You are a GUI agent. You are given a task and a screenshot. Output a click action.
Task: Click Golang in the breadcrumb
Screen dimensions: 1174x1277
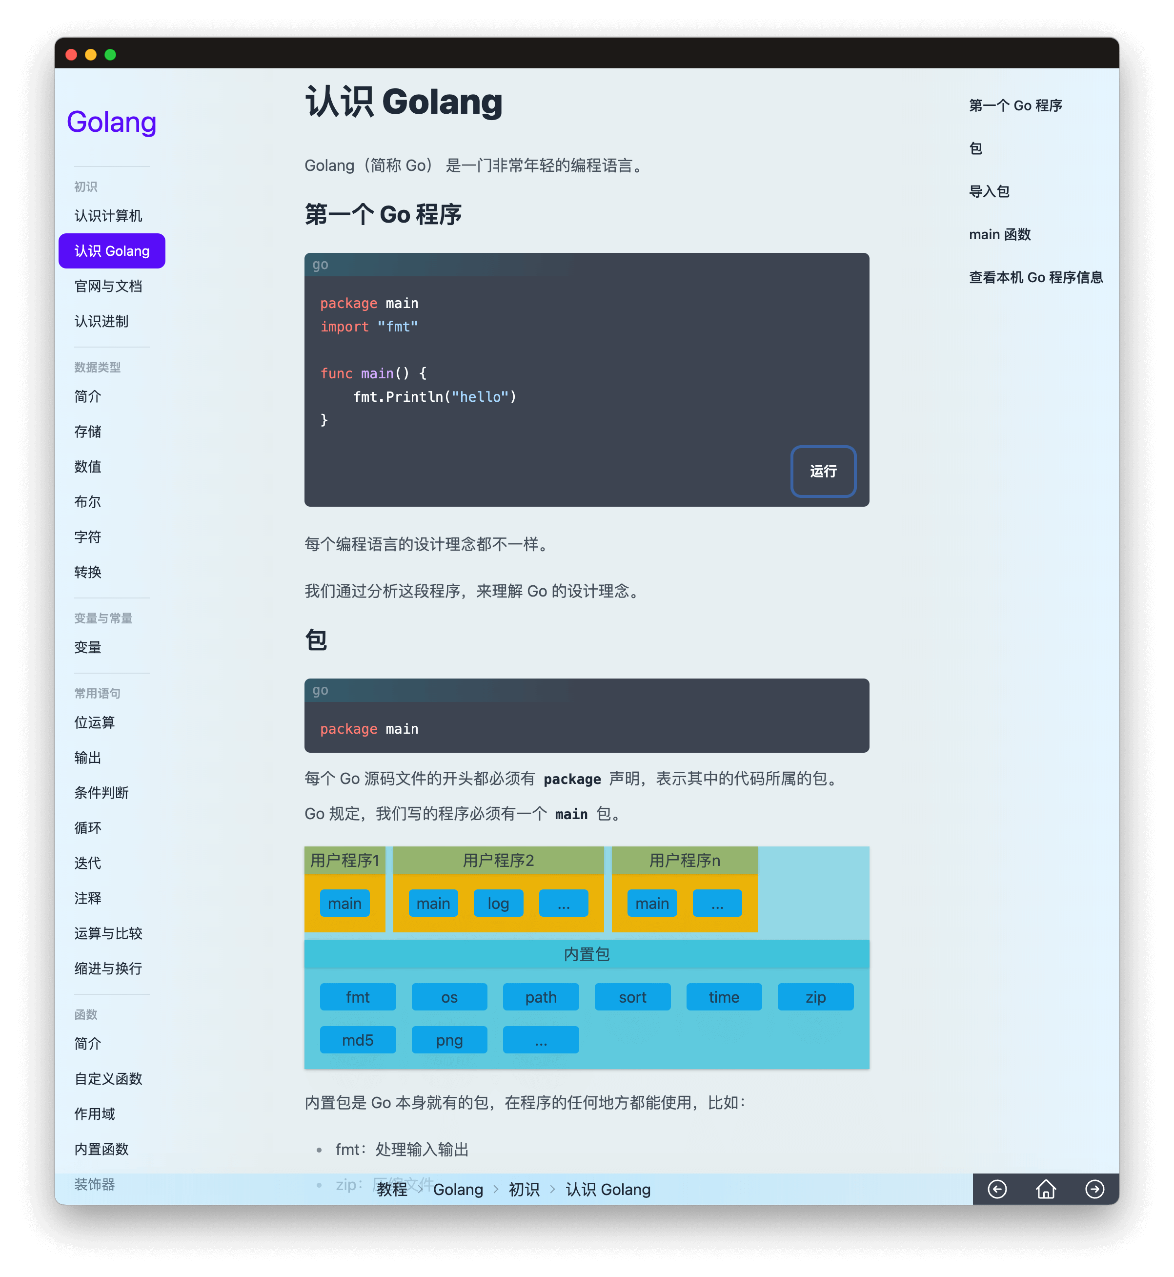coord(458,1189)
